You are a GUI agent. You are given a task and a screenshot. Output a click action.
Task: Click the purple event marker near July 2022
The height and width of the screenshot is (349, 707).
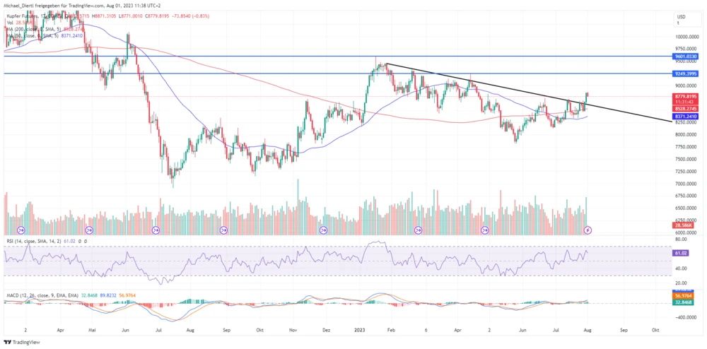click(156, 230)
